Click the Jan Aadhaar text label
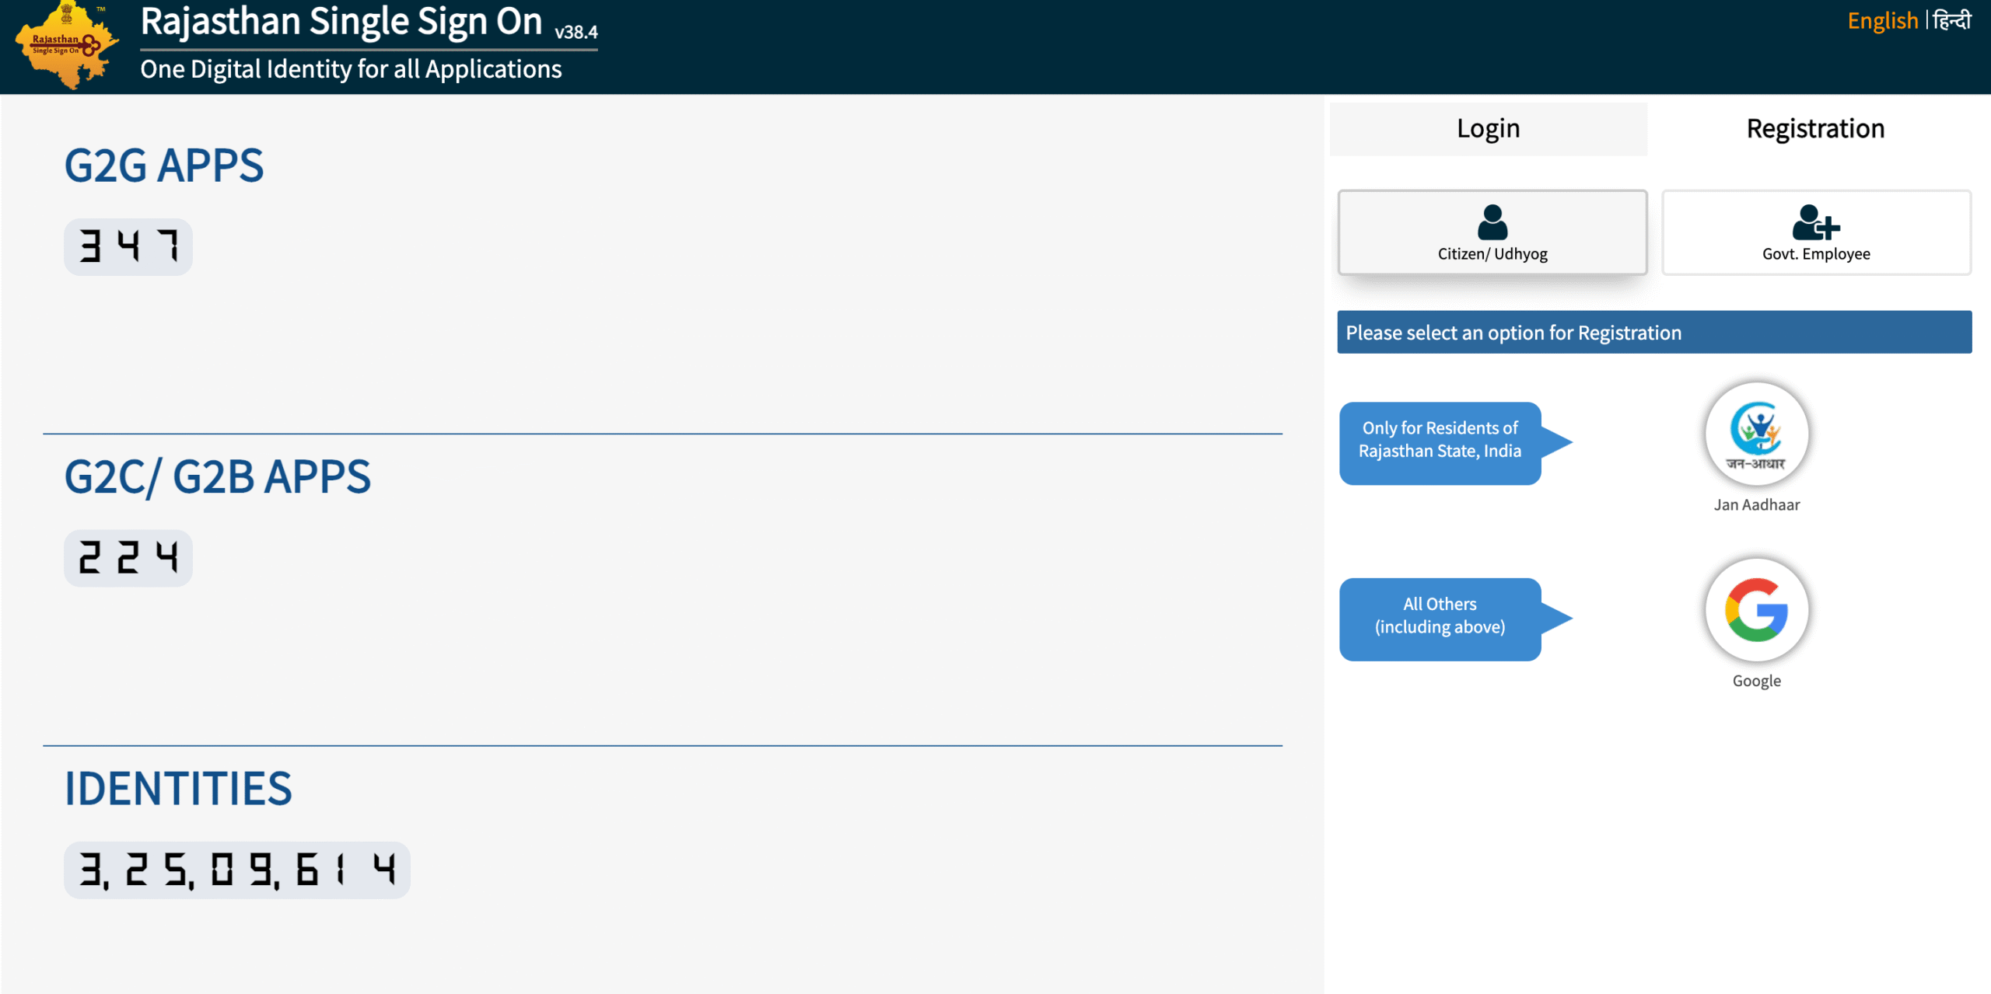Screen dimensions: 1991x994 (1756, 505)
